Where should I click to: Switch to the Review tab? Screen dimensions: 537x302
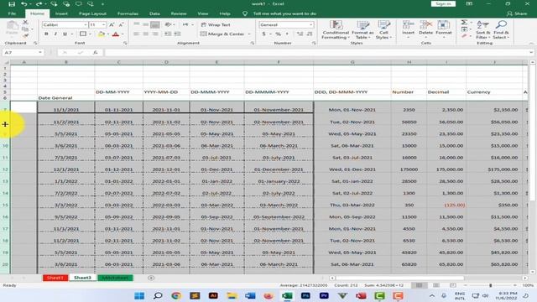click(179, 13)
